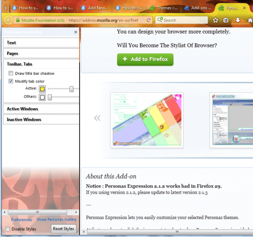
Task: Click 'Will You Become The Stylist Of Browser?' text
Action: [x=167, y=45]
